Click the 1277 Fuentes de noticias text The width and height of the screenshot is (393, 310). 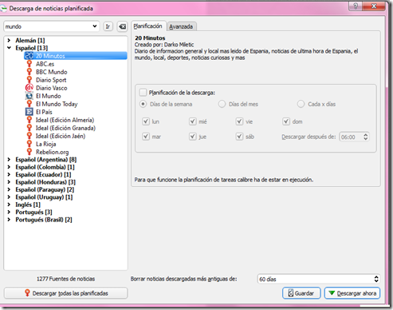65,279
